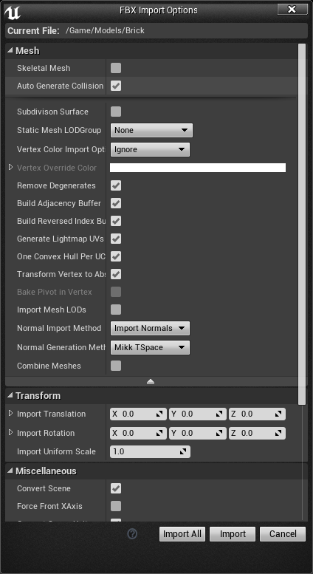Click the options panel vertical scrollbar
Image resolution: width=313 pixels, height=574 pixels.
coord(302,224)
